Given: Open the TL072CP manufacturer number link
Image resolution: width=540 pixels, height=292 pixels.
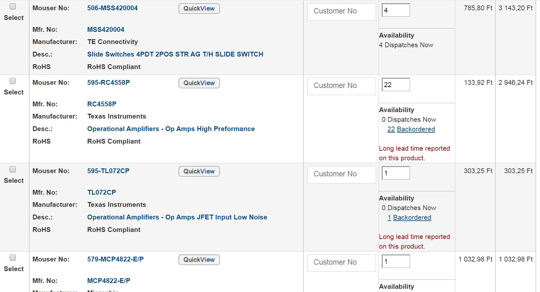Looking at the screenshot, I should 101,192.
